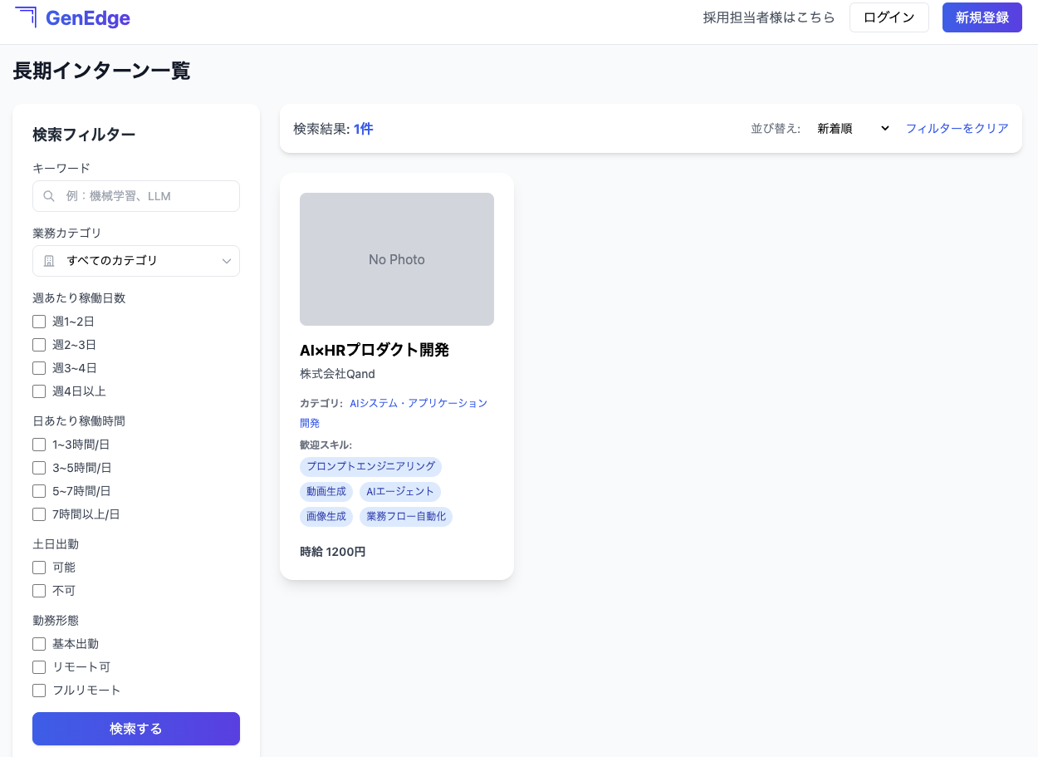Open the No Photo job thumbnail
This screenshot has height=757, width=1038.
pyautogui.click(x=397, y=259)
